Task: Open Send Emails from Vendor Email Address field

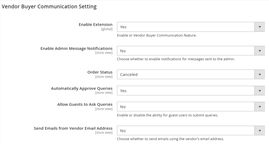Action: pyautogui.click(x=191, y=131)
